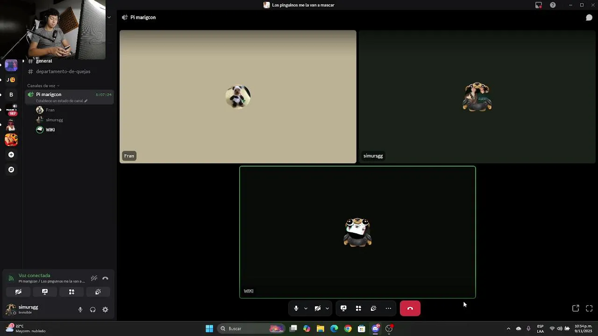Disconnect via voice panel phone icon
Viewport: 598px width, 336px height.
tap(105, 278)
